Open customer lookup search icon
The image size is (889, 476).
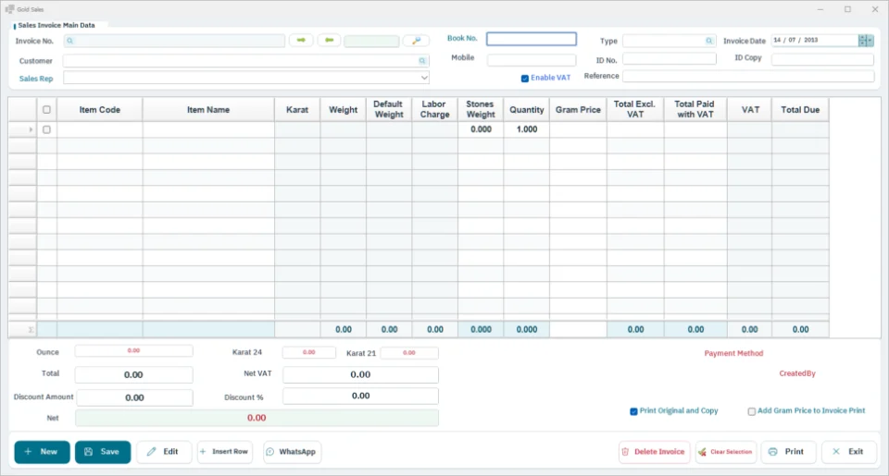click(422, 61)
